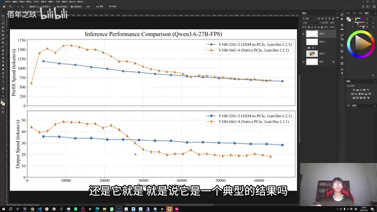Viewport: 377px width, 212px height.
Task: Toggle the layer filtering on/off switch
Action: pyautogui.click(x=338, y=18)
